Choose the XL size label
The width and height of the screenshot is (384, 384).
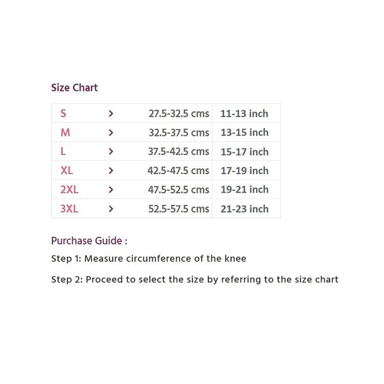(x=67, y=171)
